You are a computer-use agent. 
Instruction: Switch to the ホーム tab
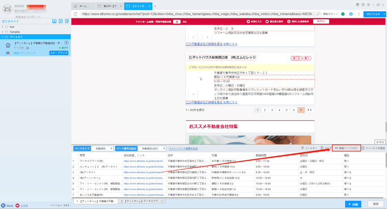tap(83, 6)
